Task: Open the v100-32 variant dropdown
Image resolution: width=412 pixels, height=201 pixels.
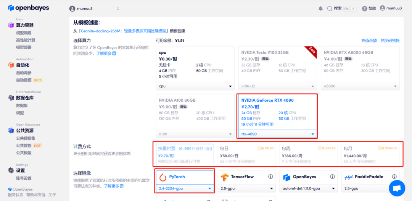Action: [277, 86]
